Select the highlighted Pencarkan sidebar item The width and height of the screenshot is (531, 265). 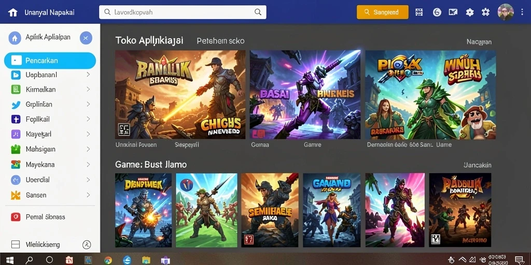(x=50, y=61)
